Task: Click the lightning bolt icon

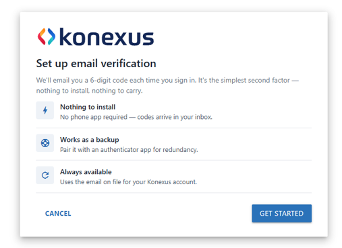Action: tap(45, 110)
